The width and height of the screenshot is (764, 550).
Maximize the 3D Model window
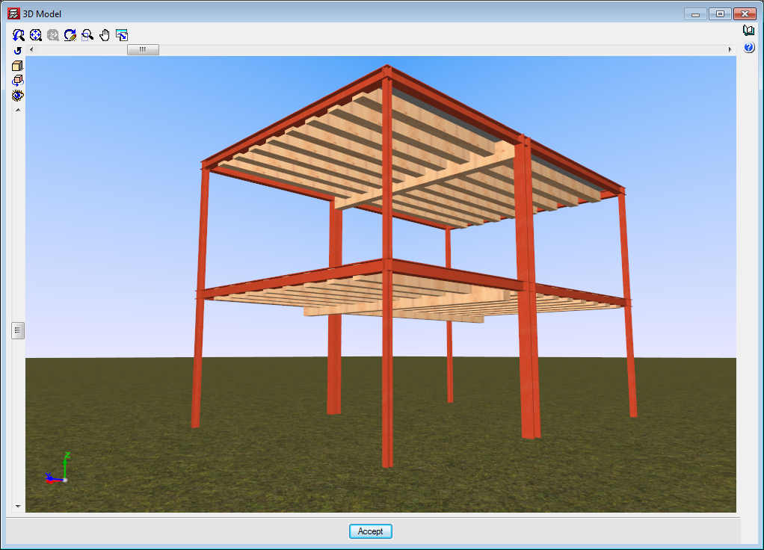tap(719, 14)
